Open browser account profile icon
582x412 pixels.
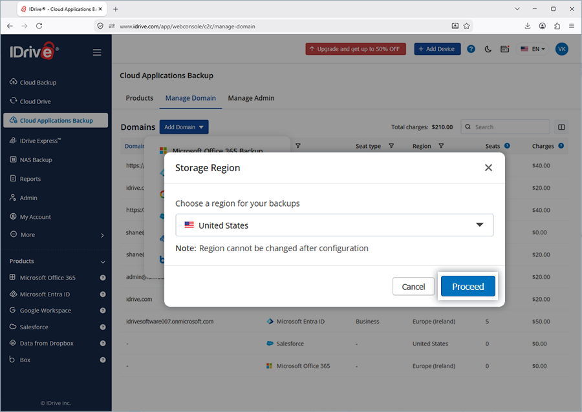point(543,26)
